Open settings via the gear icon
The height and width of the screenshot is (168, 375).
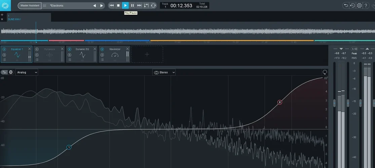(x=359, y=5)
